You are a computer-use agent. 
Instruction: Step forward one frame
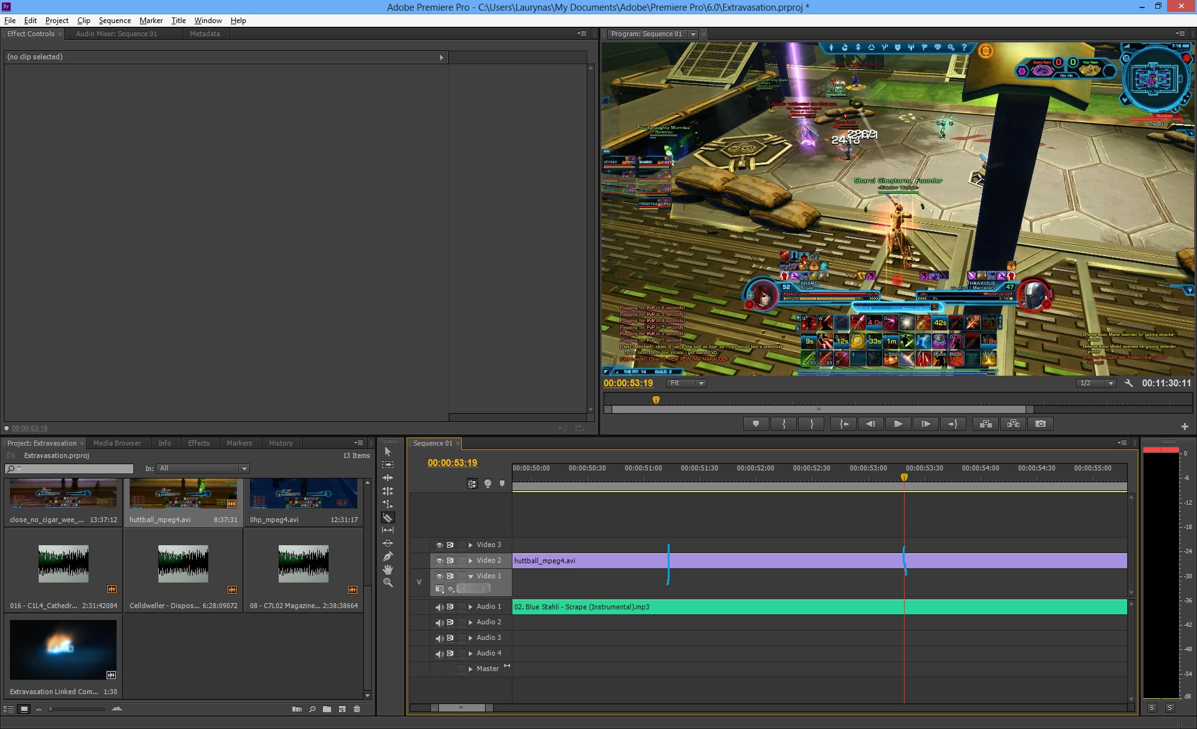coord(926,424)
